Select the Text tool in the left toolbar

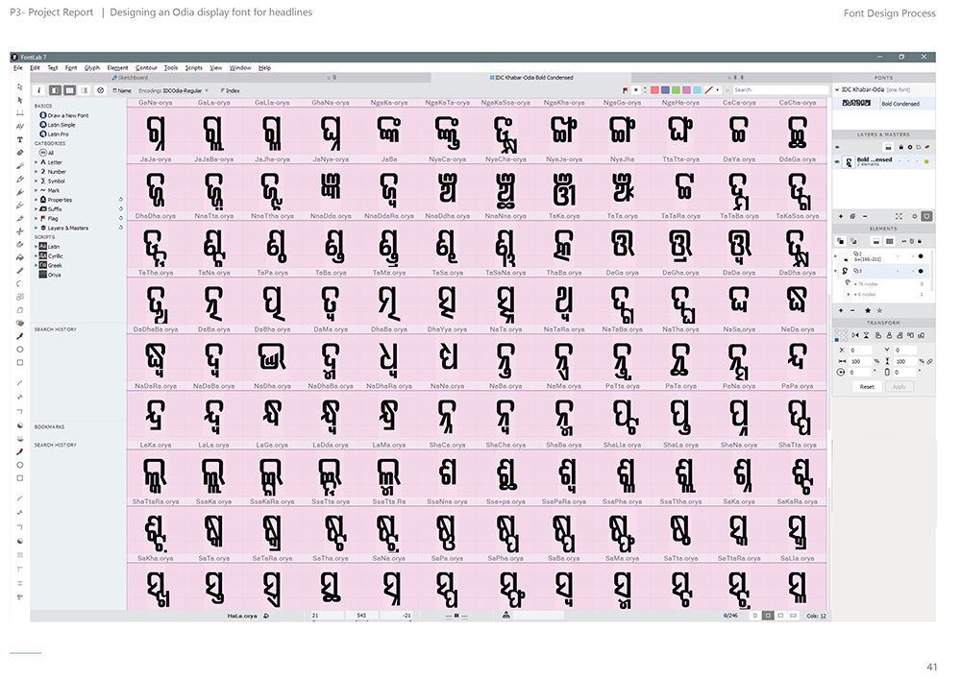pos(19,139)
